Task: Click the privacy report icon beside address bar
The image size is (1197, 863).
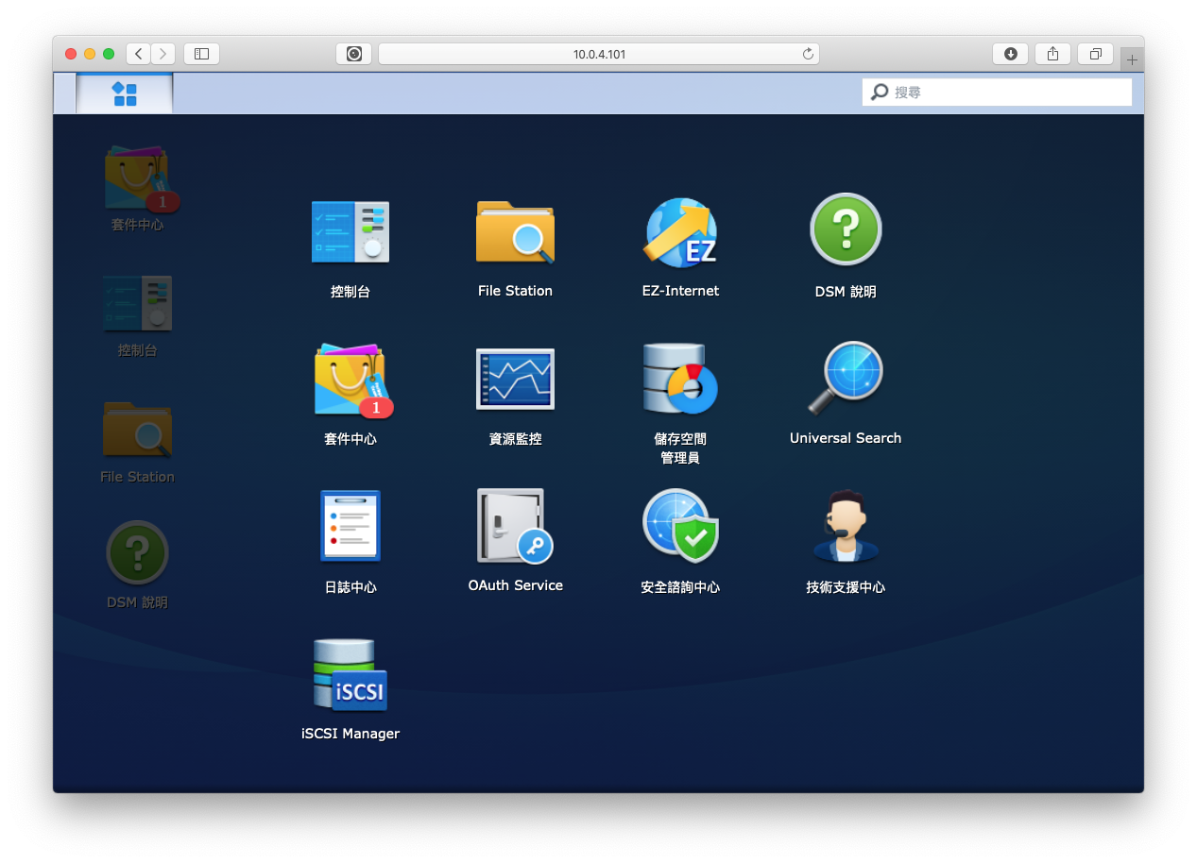Action: tap(353, 54)
